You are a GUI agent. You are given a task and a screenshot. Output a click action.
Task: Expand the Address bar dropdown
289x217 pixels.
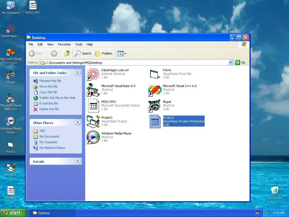coord(231,62)
